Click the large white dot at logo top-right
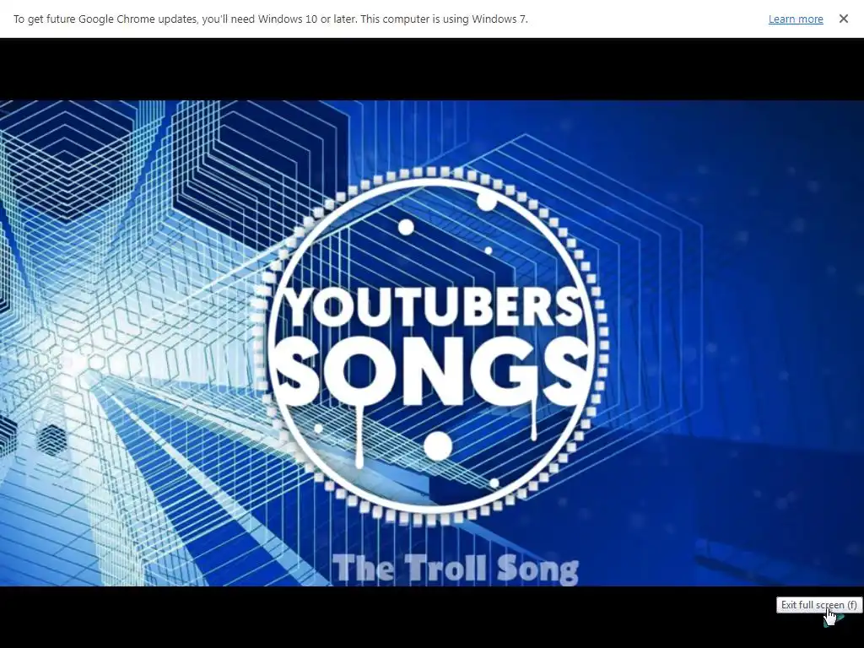Screen dimensions: 864x648 pyautogui.click(x=487, y=201)
